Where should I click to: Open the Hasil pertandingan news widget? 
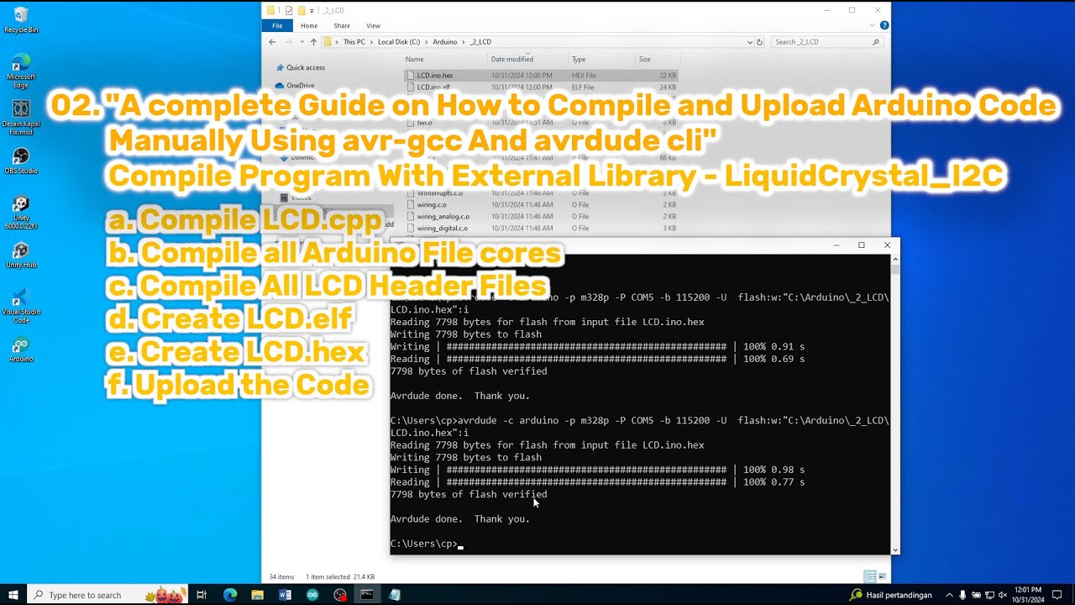(890, 595)
